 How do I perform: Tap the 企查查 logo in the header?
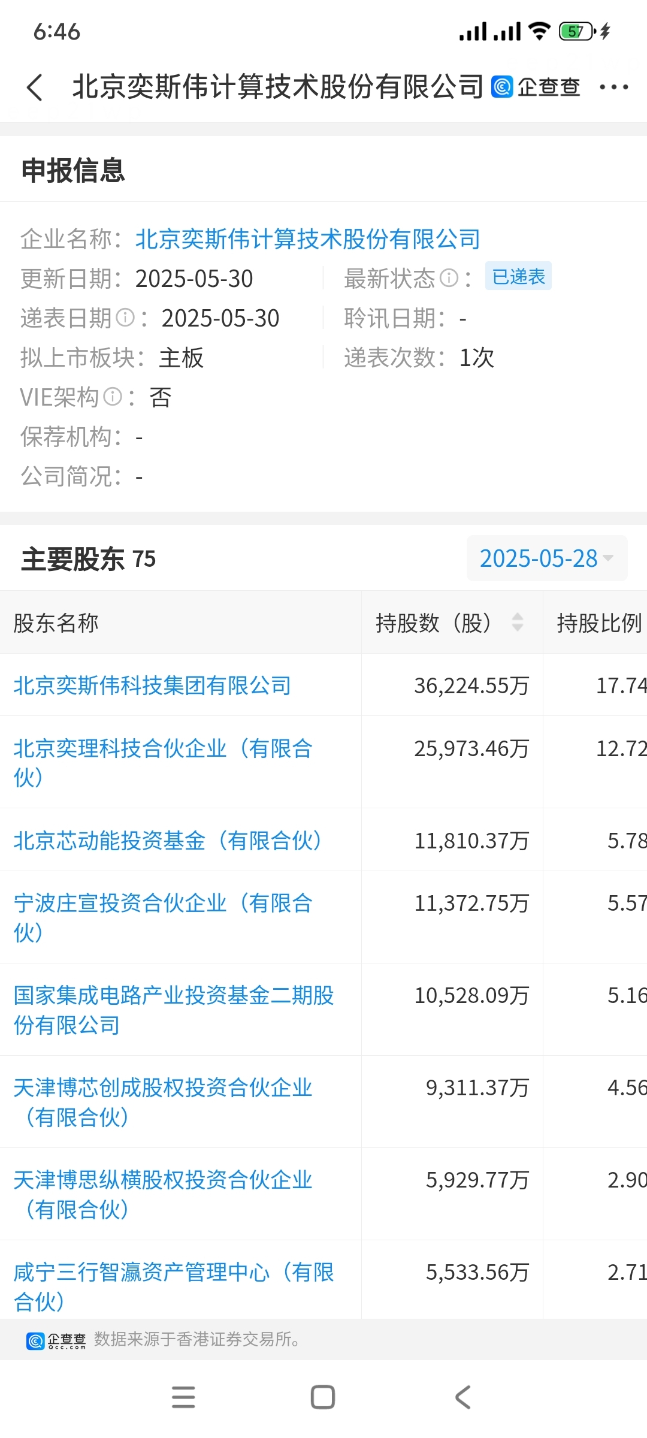point(536,87)
